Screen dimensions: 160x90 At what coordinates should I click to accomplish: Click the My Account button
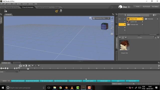(x=146, y=7)
